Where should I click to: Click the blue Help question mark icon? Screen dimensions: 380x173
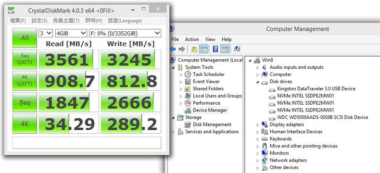coord(215,49)
